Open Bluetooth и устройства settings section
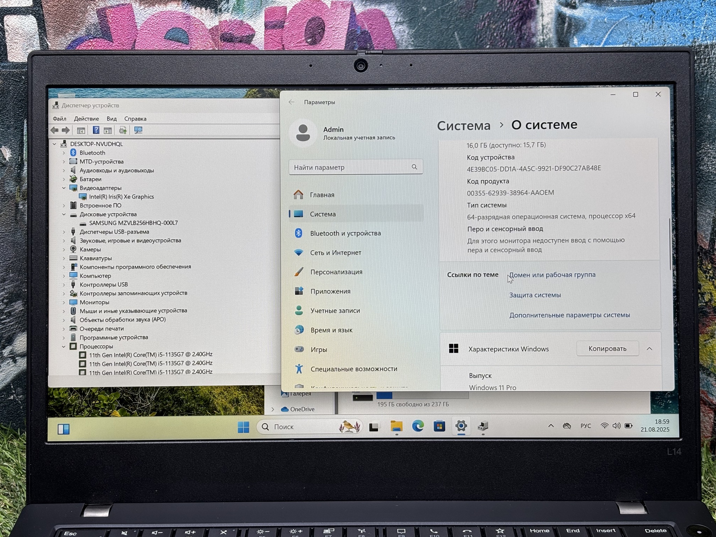716x537 pixels. point(345,233)
